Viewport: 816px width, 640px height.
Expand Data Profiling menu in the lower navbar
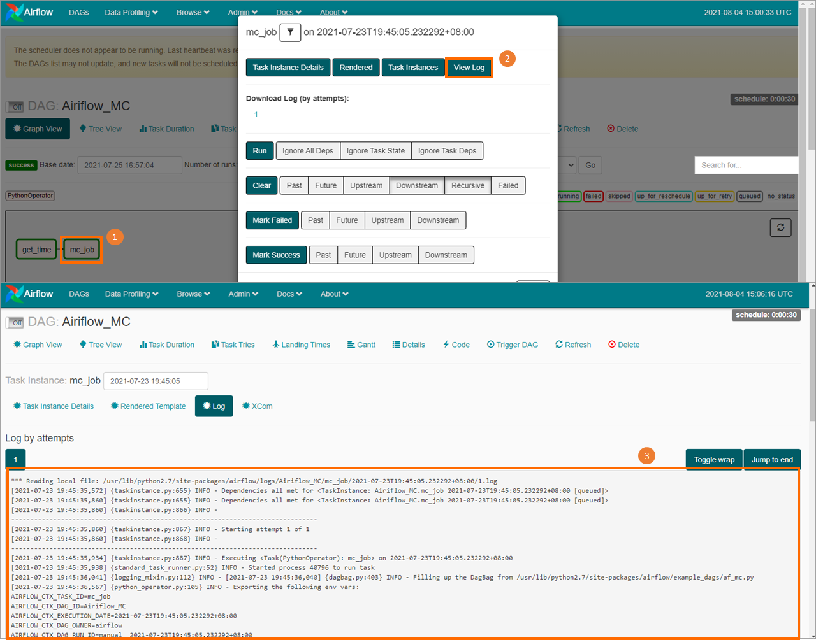[x=131, y=294]
